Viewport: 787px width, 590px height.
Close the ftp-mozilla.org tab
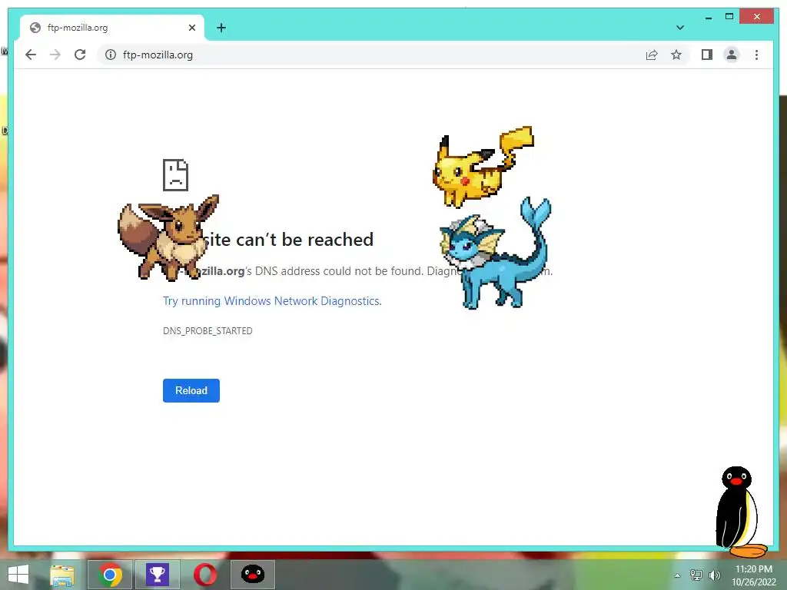pyautogui.click(x=191, y=28)
